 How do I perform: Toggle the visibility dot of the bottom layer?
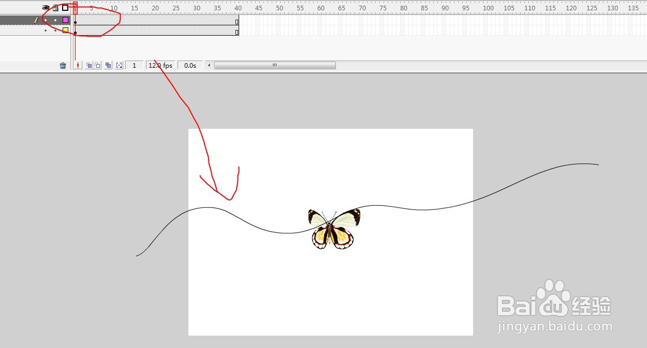[46, 31]
